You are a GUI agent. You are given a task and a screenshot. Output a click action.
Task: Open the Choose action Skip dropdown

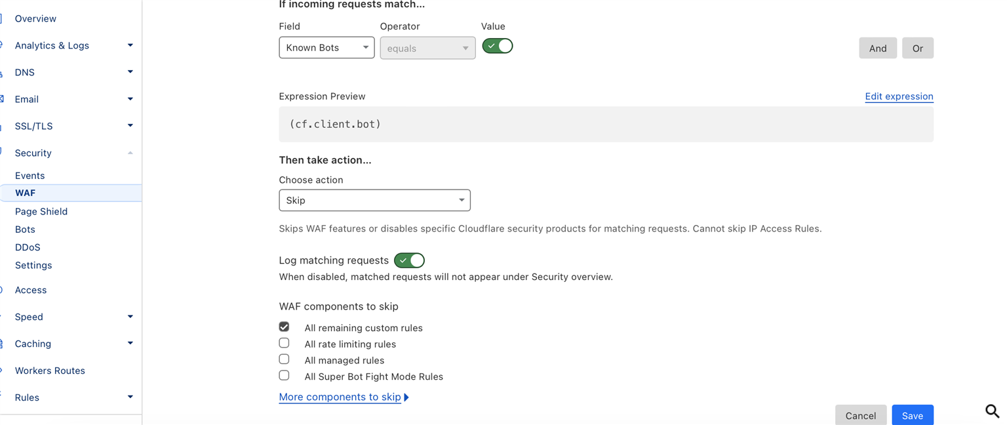pyautogui.click(x=374, y=200)
